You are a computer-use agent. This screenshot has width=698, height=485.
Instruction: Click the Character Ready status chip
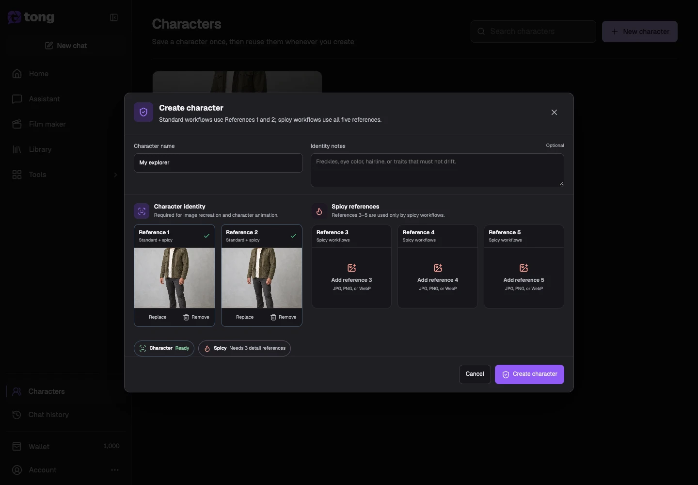pos(164,348)
